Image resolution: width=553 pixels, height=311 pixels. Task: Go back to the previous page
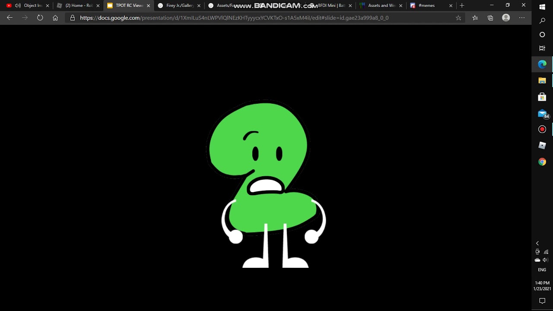tap(10, 18)
